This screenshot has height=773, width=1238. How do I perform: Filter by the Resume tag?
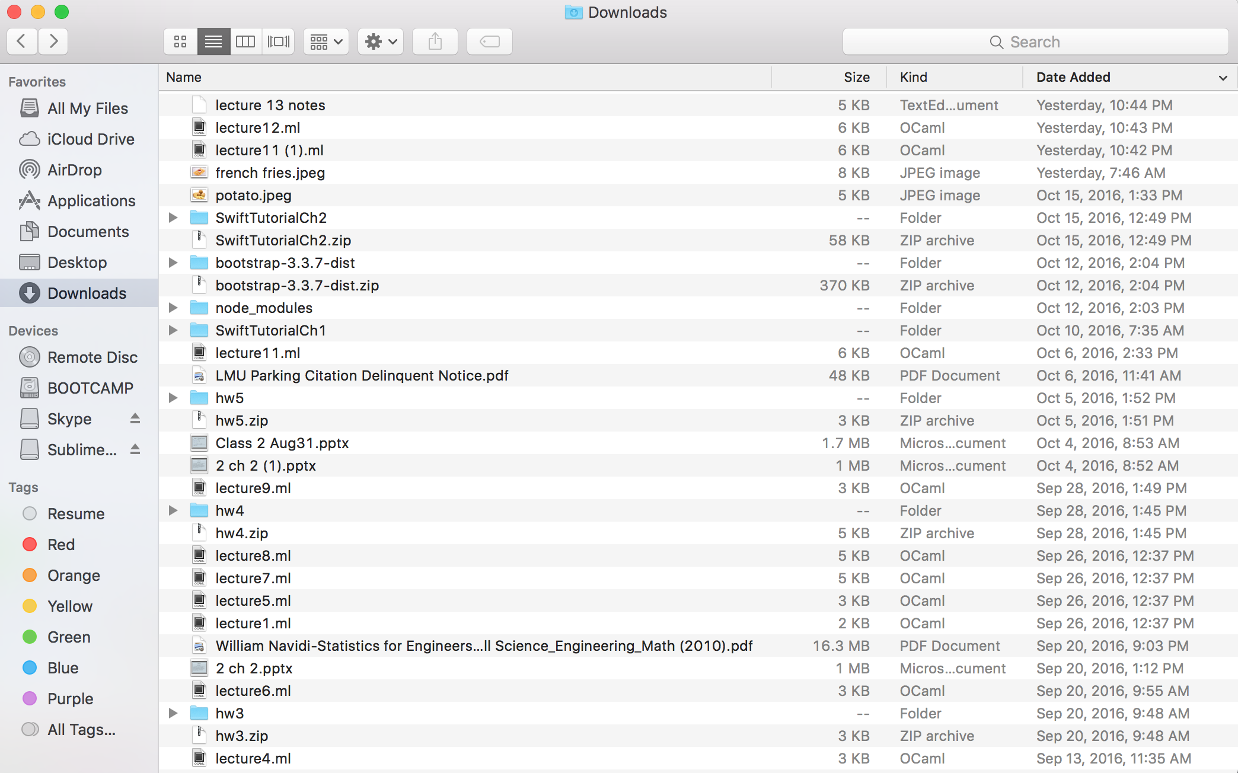[79, 514]
